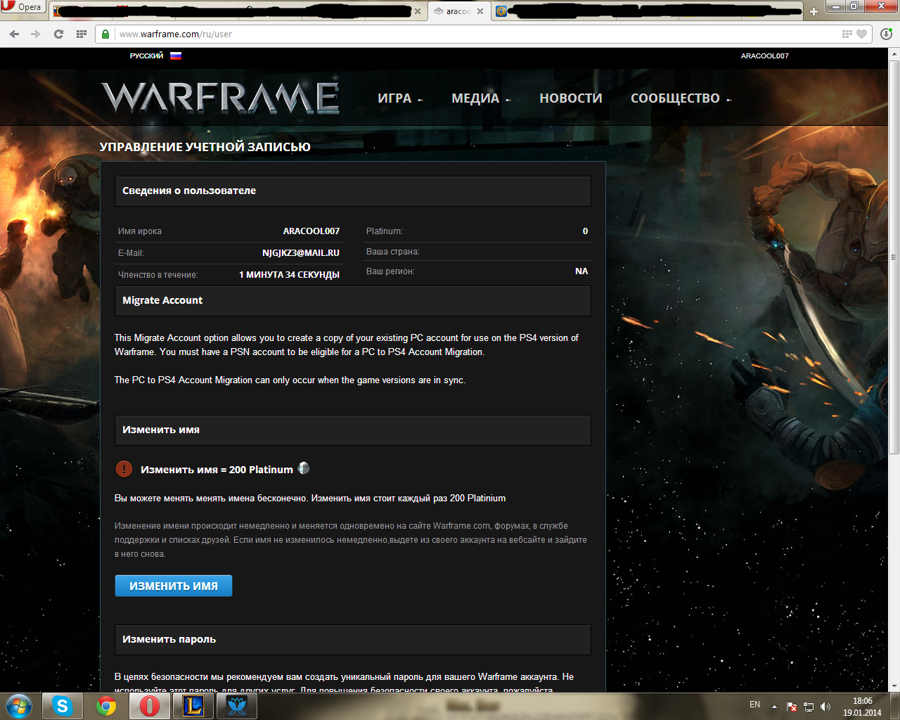Expand the СООБЩЕСТВО menu
This screenshot has height=720, width=900.
click(x=681, y=98)
